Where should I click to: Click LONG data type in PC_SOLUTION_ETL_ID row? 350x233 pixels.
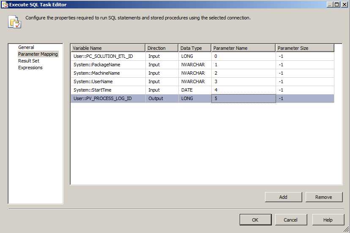(194, 56)
